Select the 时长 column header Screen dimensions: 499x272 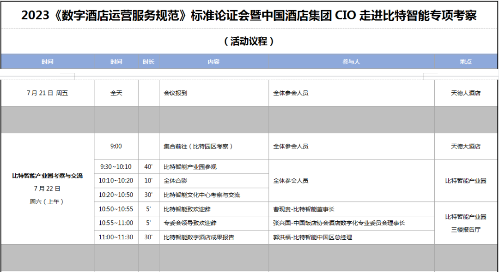[x=148, y=61]
